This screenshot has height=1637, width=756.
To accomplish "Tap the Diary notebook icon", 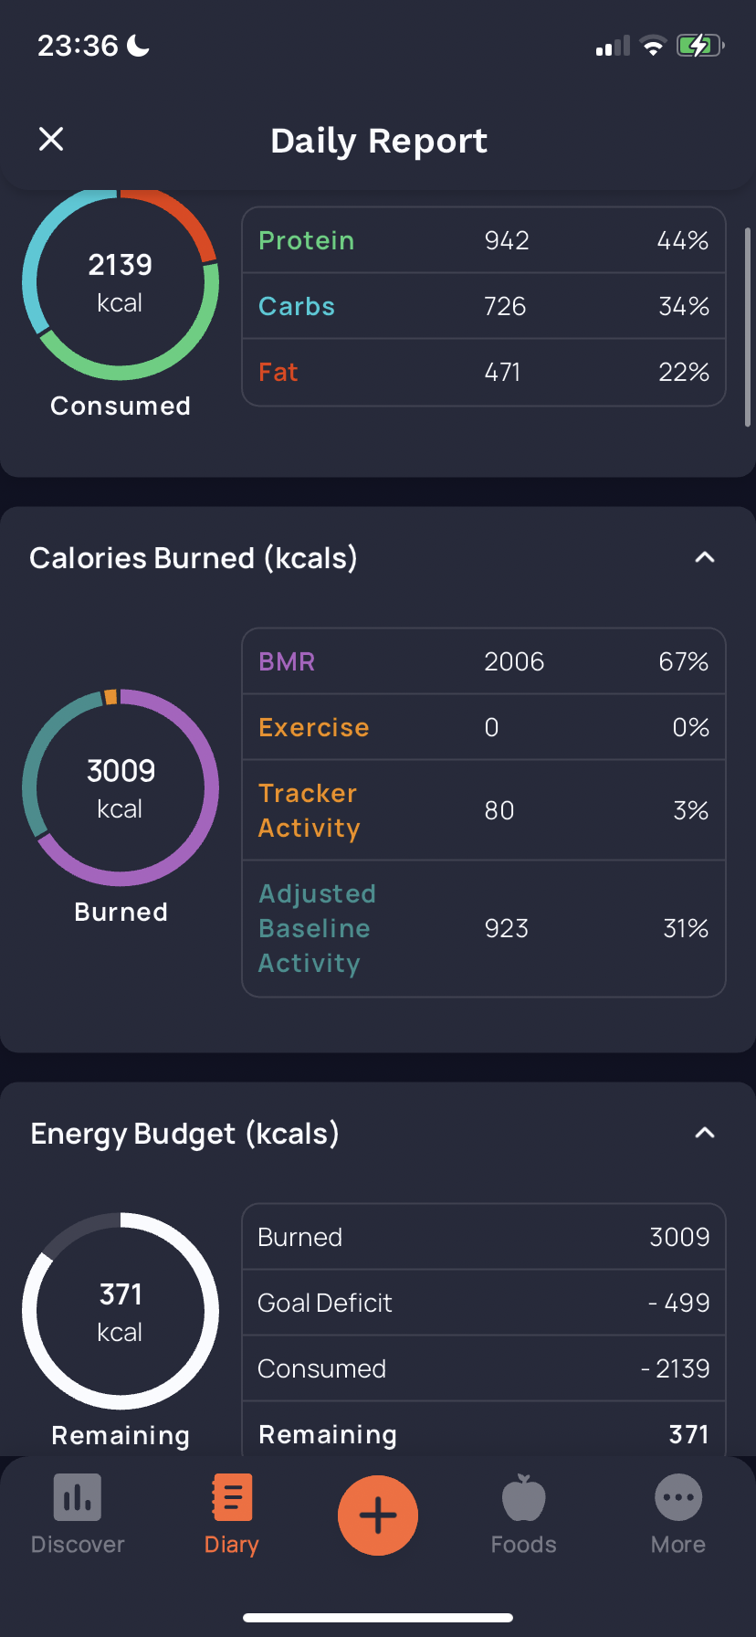I will [x=232, y=1497].
